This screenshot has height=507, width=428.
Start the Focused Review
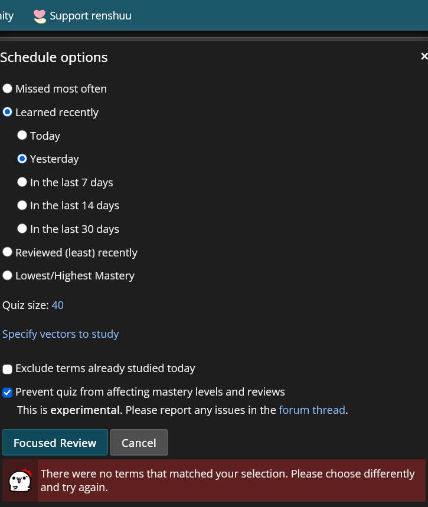click(x=55, y=442)
